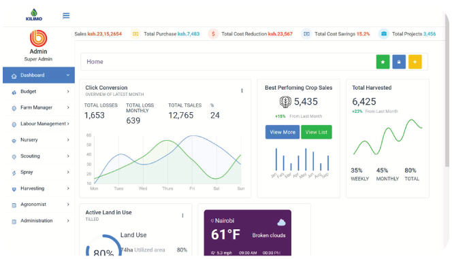Open the Dashboard menu item
The height and width of the screenshot is (259, 452).
[x=39, y=75]
